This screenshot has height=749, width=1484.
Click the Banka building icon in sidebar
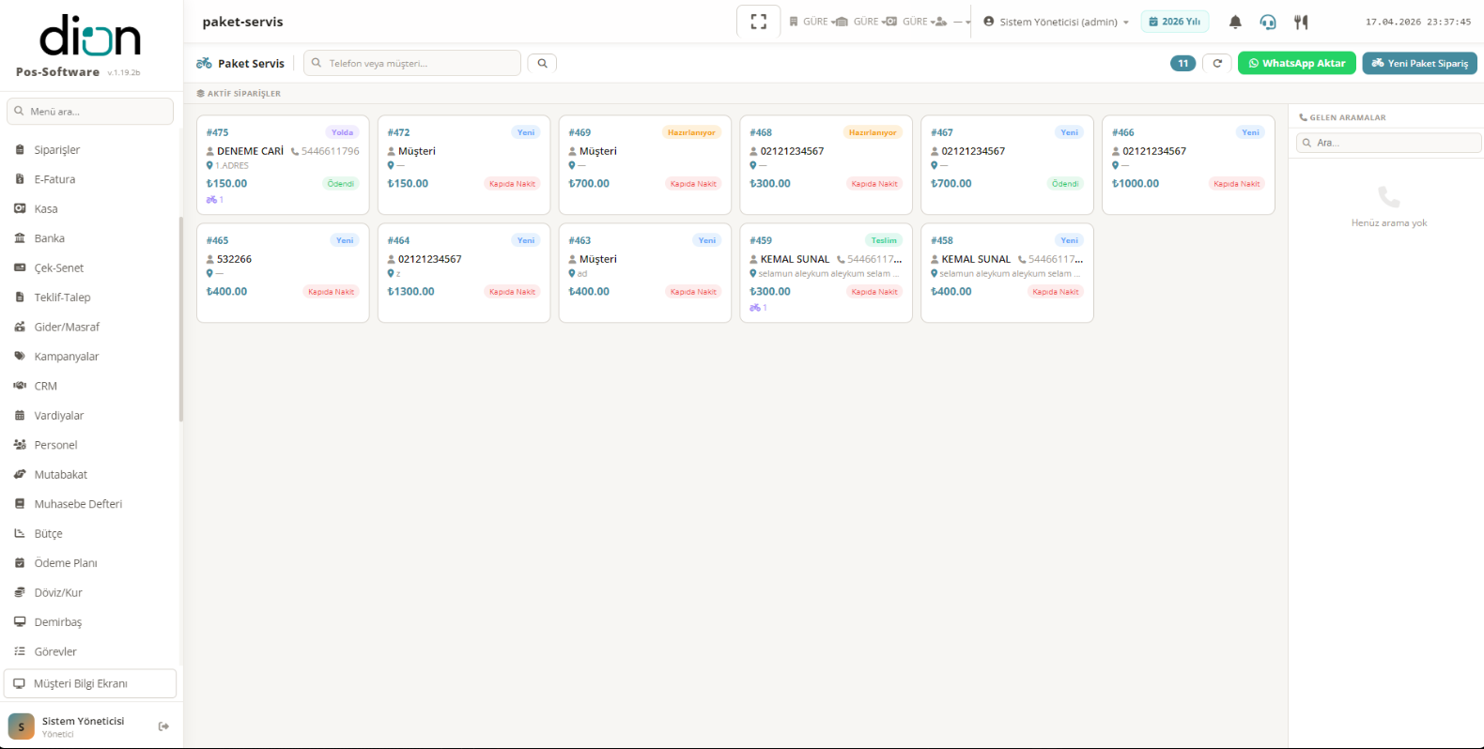(x=20, y=238)
